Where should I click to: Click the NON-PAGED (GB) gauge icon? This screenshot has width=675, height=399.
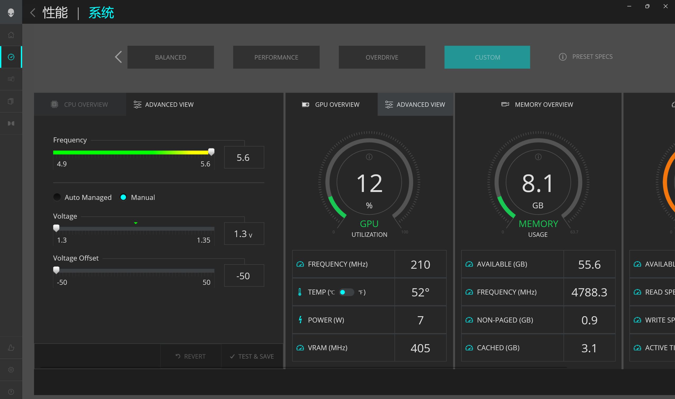tap(469, 320)
